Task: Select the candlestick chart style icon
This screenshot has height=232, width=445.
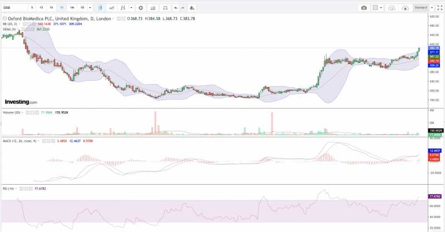Action: pyautogui.click(x=100, y=8)
